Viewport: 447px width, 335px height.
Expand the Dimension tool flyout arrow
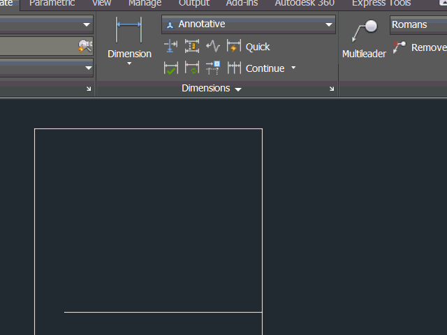(129, 64)
